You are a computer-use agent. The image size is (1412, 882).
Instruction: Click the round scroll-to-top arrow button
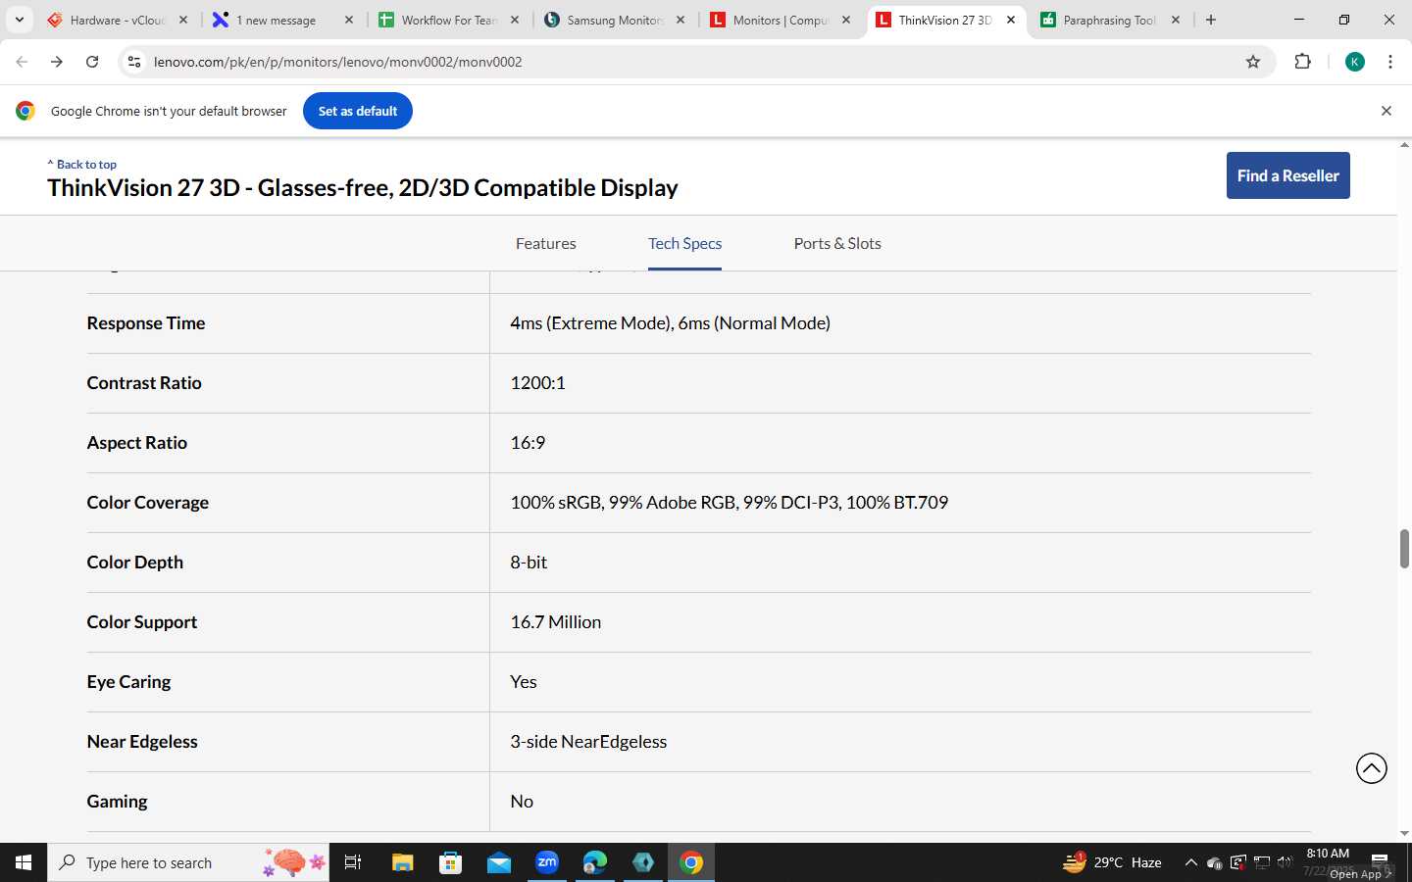pos(1372,768)
